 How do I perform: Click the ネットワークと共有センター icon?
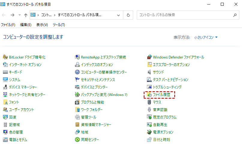[x=5, y=94]
